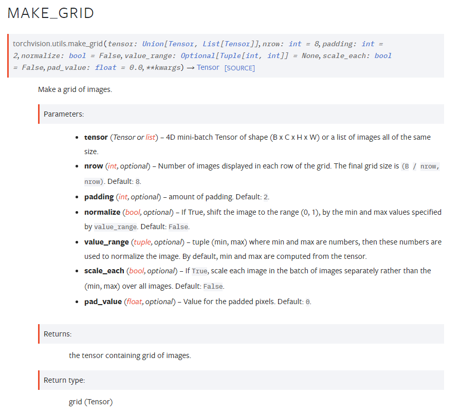Click the inline code 'value_range' in normalize description
460x413 pixels.
tap(115, 227)
